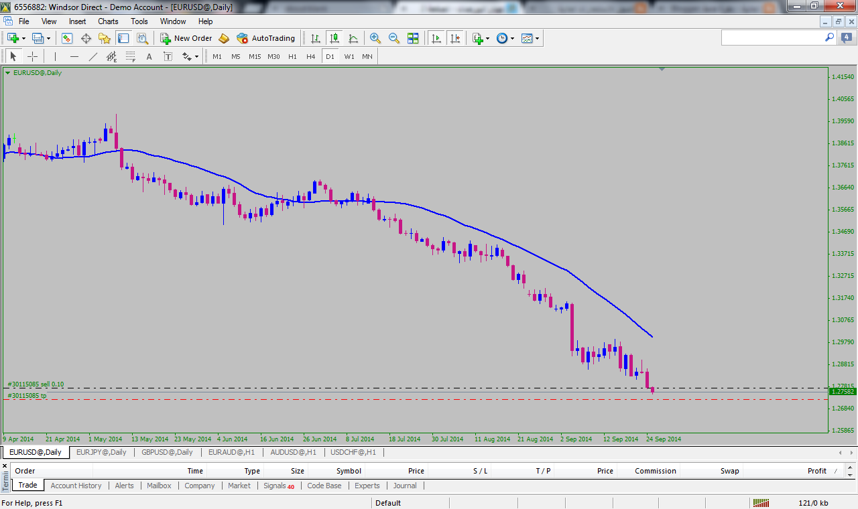Screen dimensions: 858x509
Task: Switch timeframe to W1
Action: coord(349,56)
